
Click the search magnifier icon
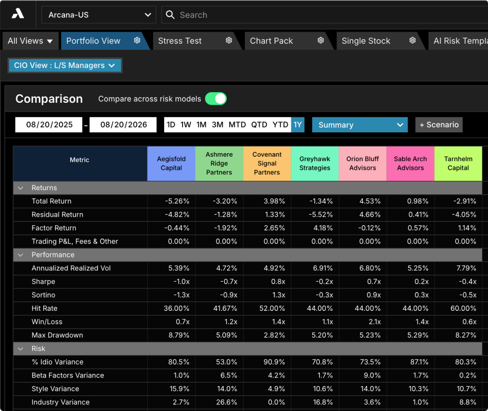[x=170, y=15]
